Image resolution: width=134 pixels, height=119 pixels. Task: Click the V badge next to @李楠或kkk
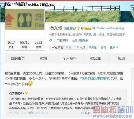click(x=27, y=93)
